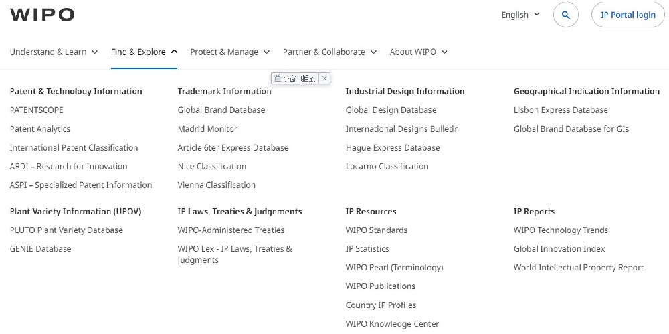Open Industrial Design Information heading
Screen dimensions: 669x334
[405, 92]
